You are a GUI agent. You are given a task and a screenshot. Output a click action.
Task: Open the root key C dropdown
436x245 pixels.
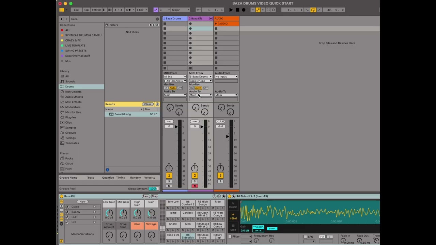(x=164, y=10)
